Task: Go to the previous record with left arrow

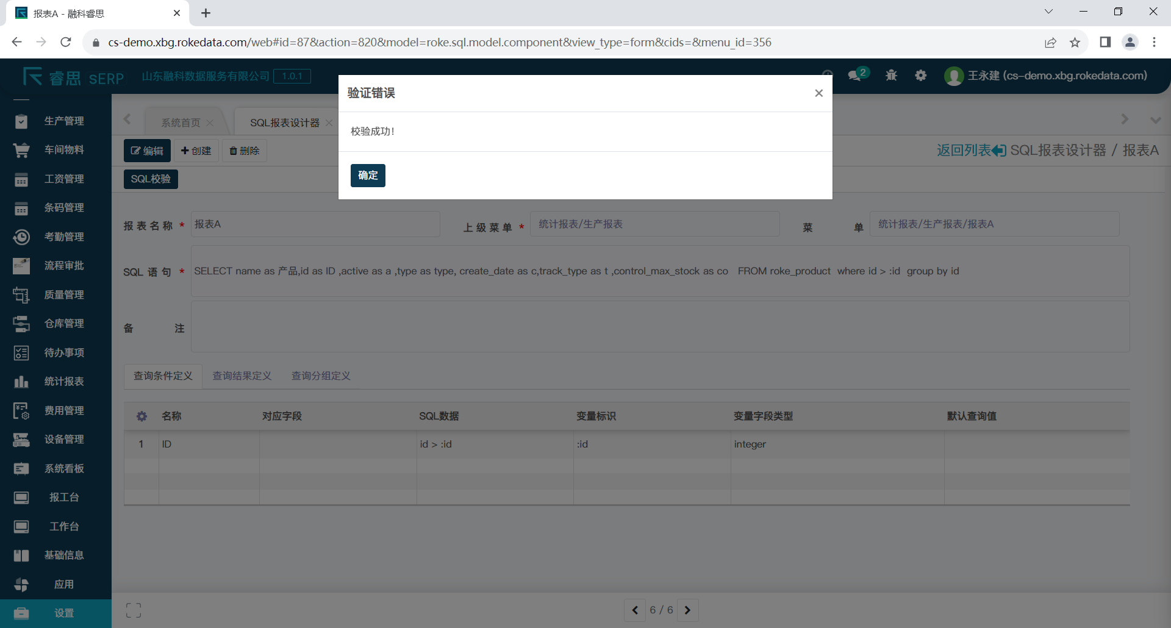Action: [635, 610]
